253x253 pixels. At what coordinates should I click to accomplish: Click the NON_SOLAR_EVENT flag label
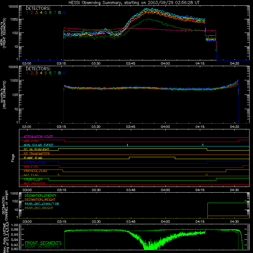coord(38,145)
